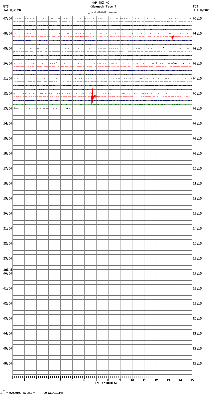The width and height of the screenshot is (212, 396).
Task: Click the 18:00 UTC time label
Action: coord(8,183)
